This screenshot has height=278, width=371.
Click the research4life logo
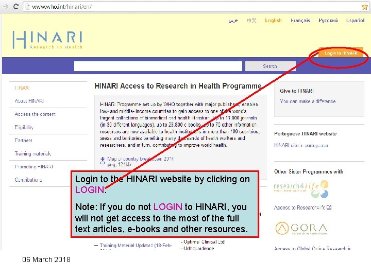(301, 189)
